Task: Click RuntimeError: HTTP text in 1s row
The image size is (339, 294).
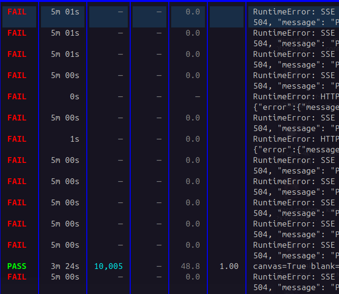Action: [296, 139]
